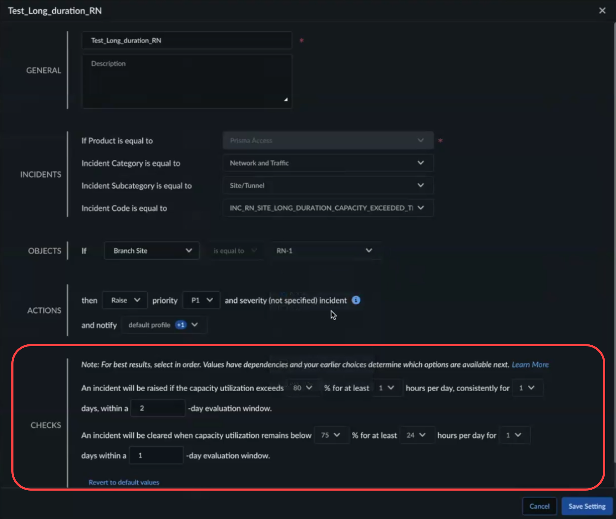Close the Test_Long_duration_RN dialog
This screenshot has width=616, height=519.
pyautogui.click(x=602, y=11)
